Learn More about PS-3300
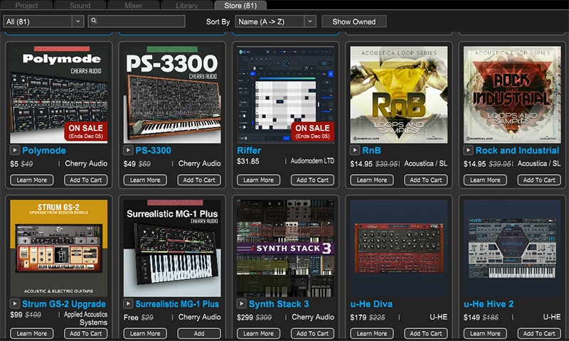 coord(145,180)
